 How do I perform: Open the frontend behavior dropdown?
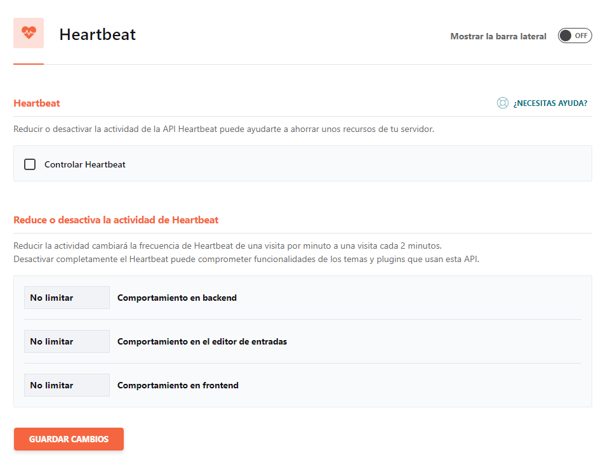point(67,385)
